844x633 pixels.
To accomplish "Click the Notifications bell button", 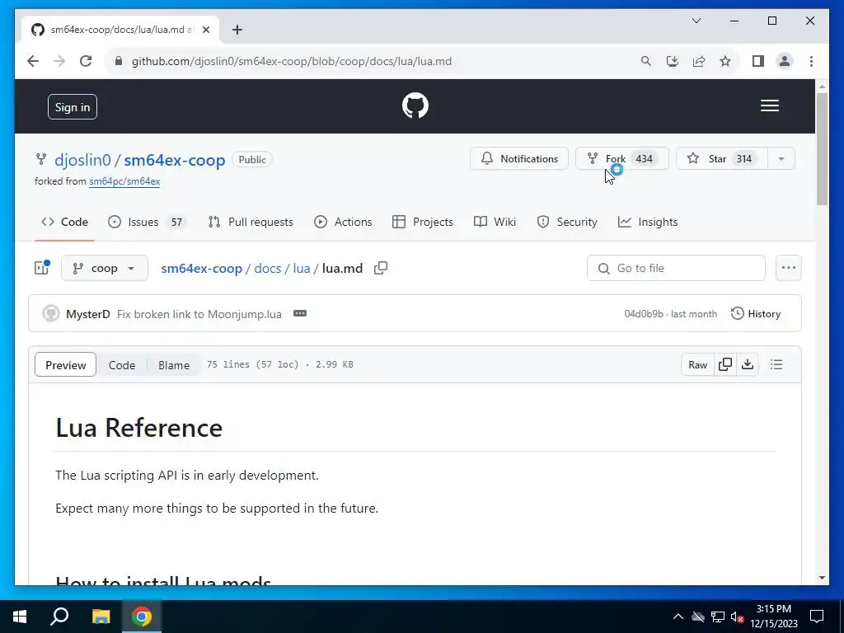I will click(519, 159).
